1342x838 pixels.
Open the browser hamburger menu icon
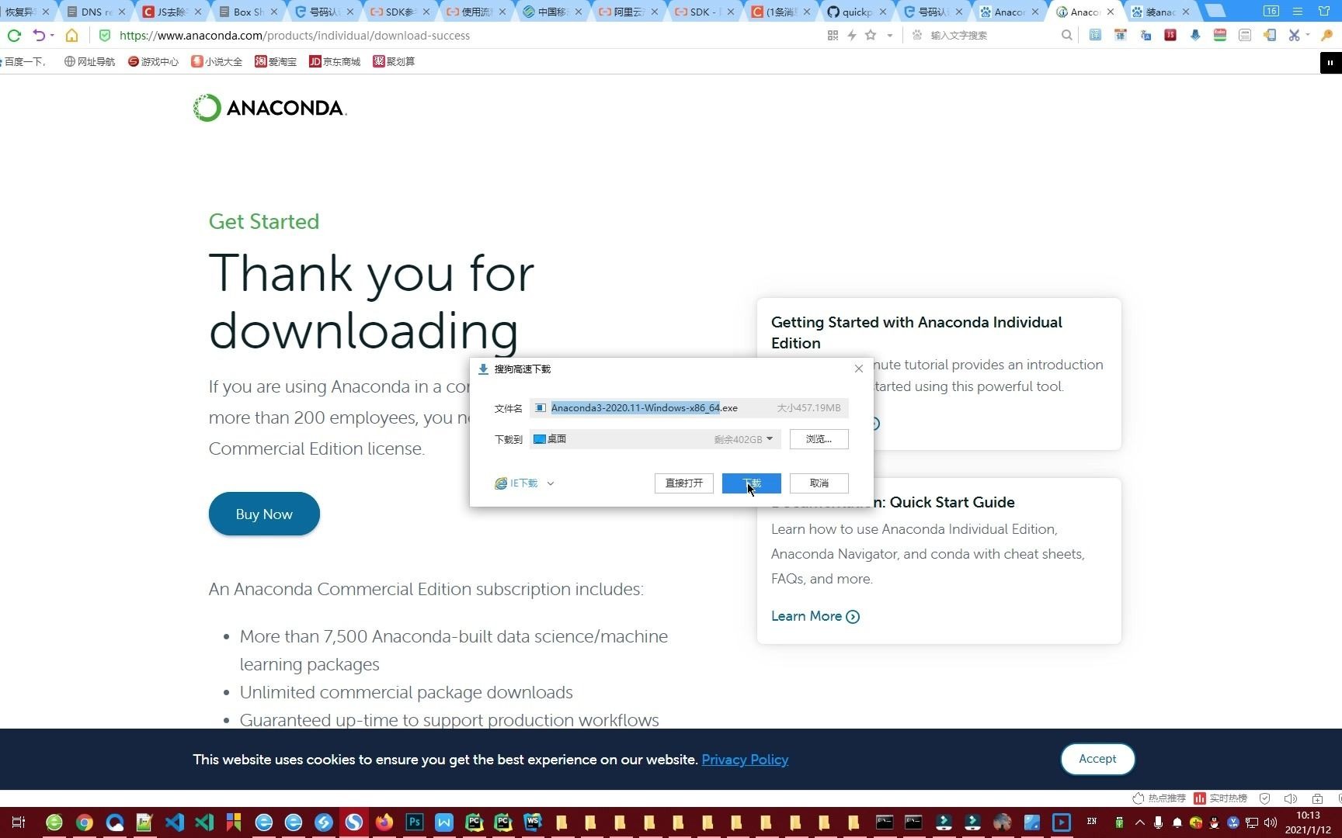pos(1297,11)
